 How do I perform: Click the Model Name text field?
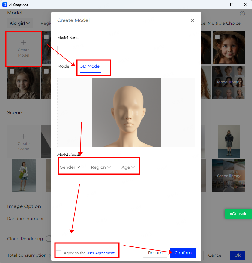tap(126, 50)
